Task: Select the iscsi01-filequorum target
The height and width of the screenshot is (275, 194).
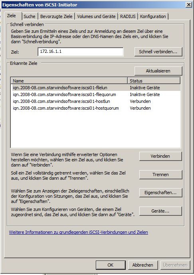Action: pos(95,94)
